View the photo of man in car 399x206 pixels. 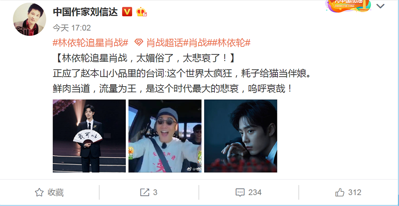(165, 136)
